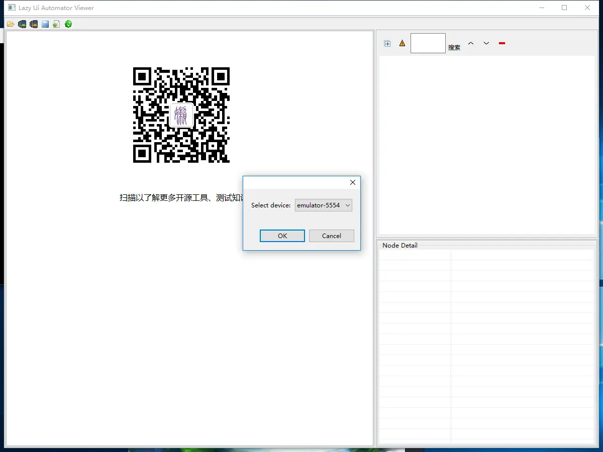Maximize the Lazy Ui Automator Viewer window

click(564, 8)
